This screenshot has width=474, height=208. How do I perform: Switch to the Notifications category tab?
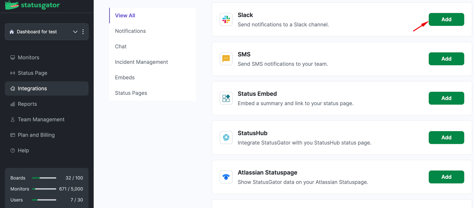[130, 31]
